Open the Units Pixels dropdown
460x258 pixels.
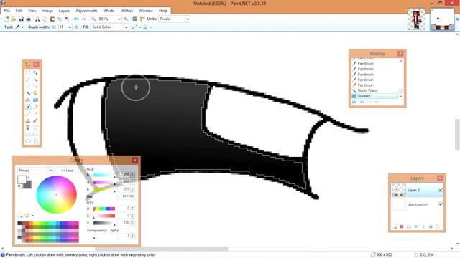pos(188,19)
